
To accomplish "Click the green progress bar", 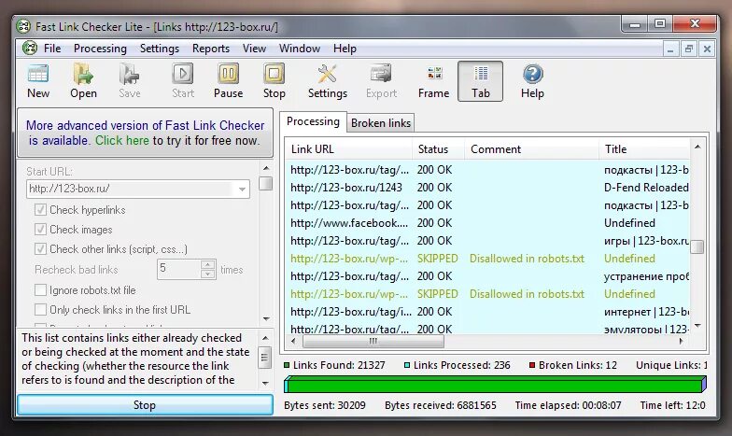I will 495,385.
